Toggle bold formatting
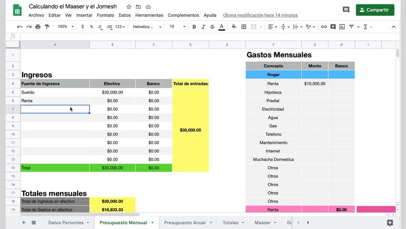 (x=194, y=27)
